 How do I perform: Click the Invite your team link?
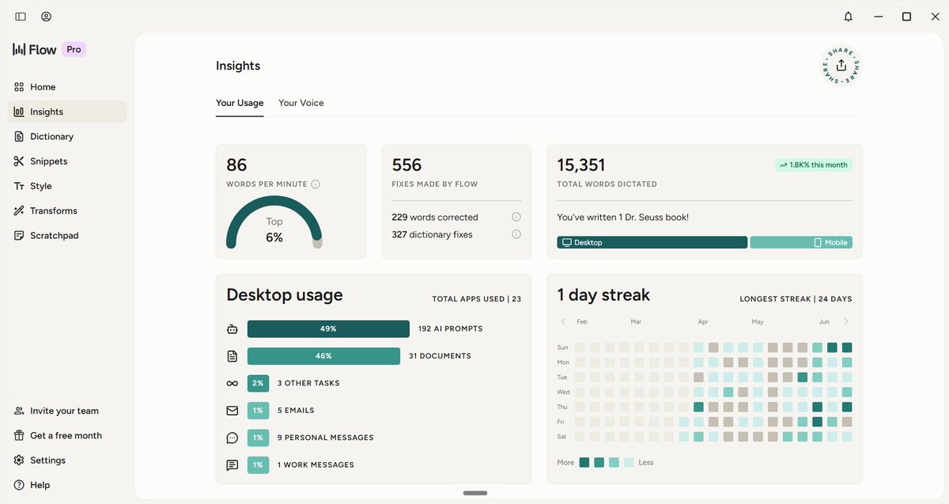[67, 411]
